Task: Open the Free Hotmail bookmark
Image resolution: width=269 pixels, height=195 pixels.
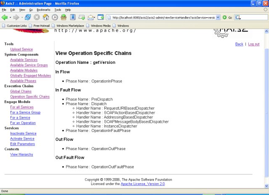Action: click(39, 26)
